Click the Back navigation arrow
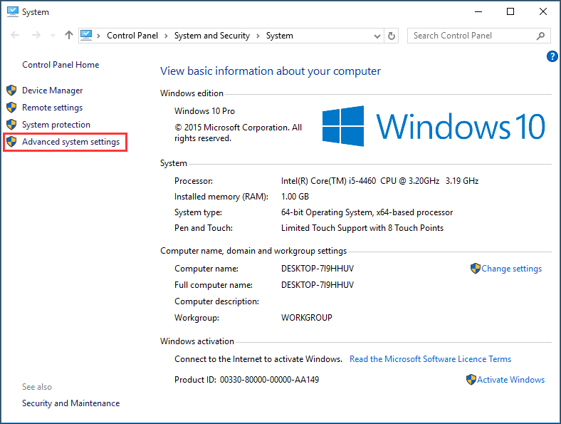 coord(16,36)
